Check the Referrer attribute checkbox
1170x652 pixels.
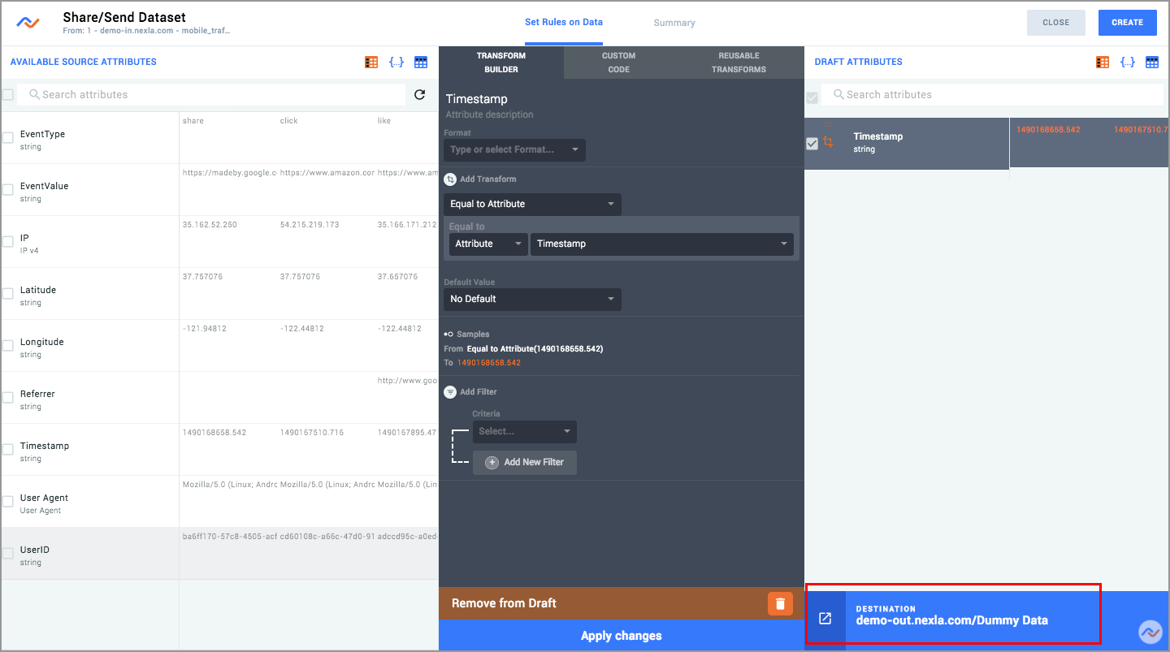8,398
